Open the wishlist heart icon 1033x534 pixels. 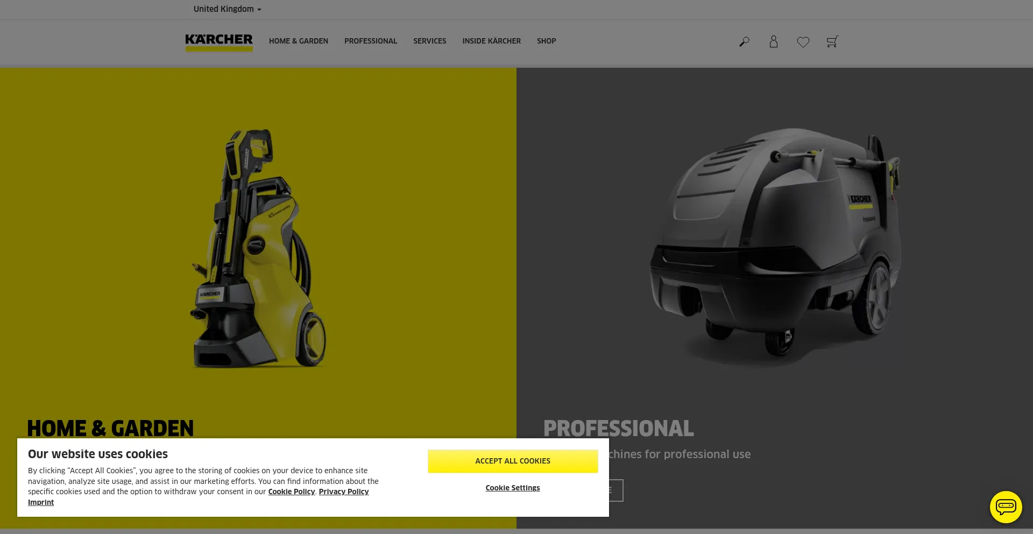803,42
